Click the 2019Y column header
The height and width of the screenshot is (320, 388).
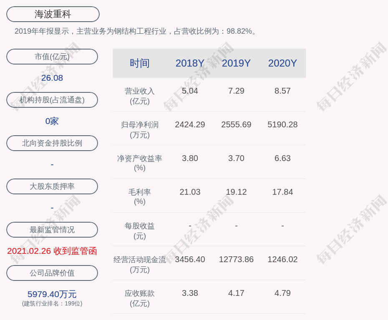236,63
